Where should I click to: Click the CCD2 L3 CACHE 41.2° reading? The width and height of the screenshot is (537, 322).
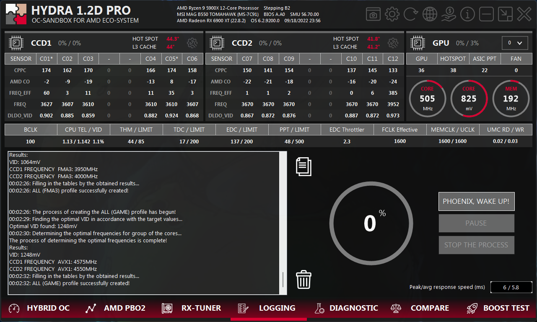tap(374, 47)
